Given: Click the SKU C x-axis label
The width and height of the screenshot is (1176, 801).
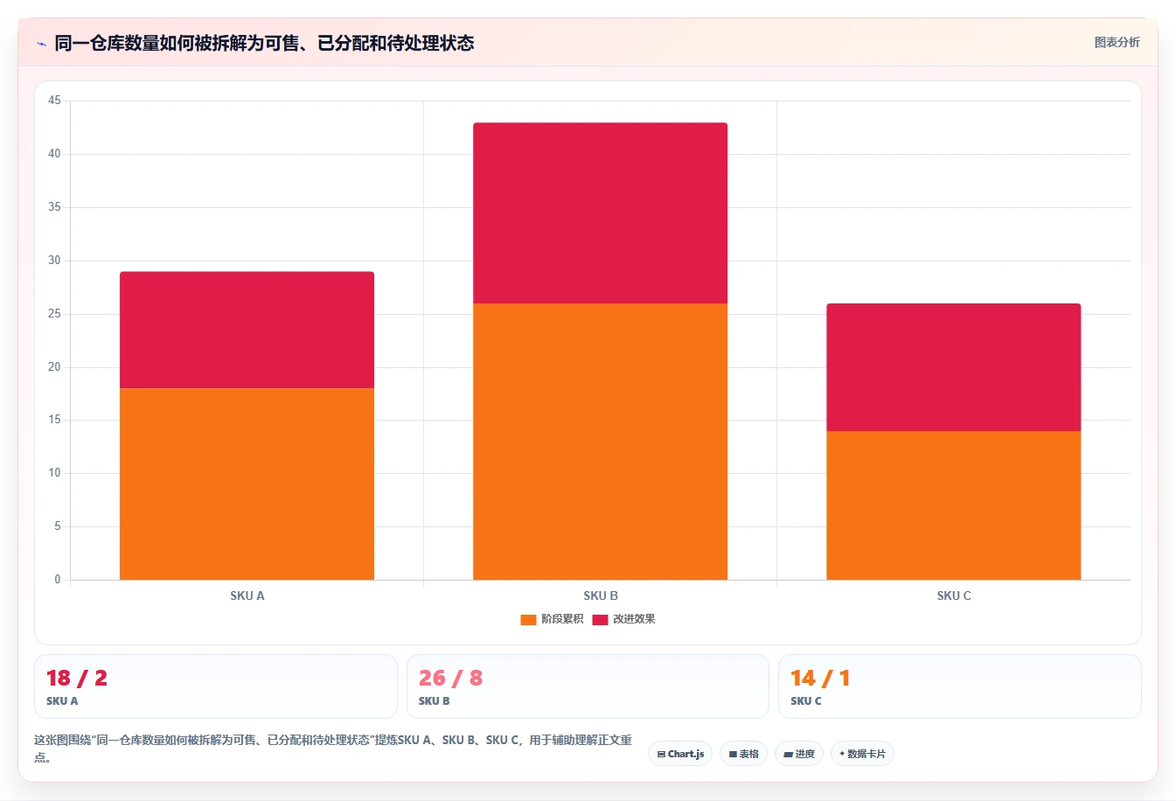Looking at the screenshot, I should 954,596.
